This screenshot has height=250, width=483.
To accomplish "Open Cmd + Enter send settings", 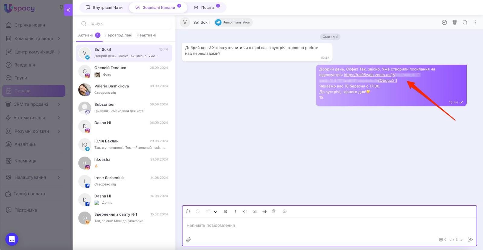I will [451, 240].
